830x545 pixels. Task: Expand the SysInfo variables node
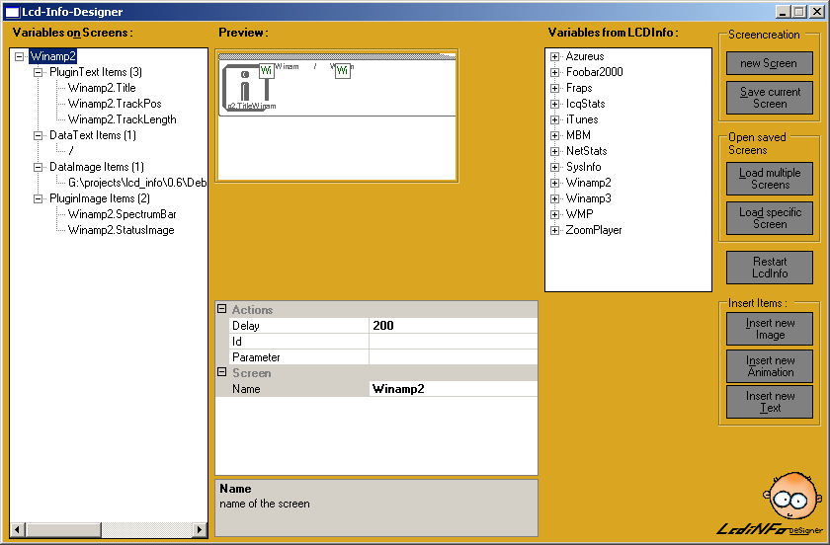coord(554,167)
